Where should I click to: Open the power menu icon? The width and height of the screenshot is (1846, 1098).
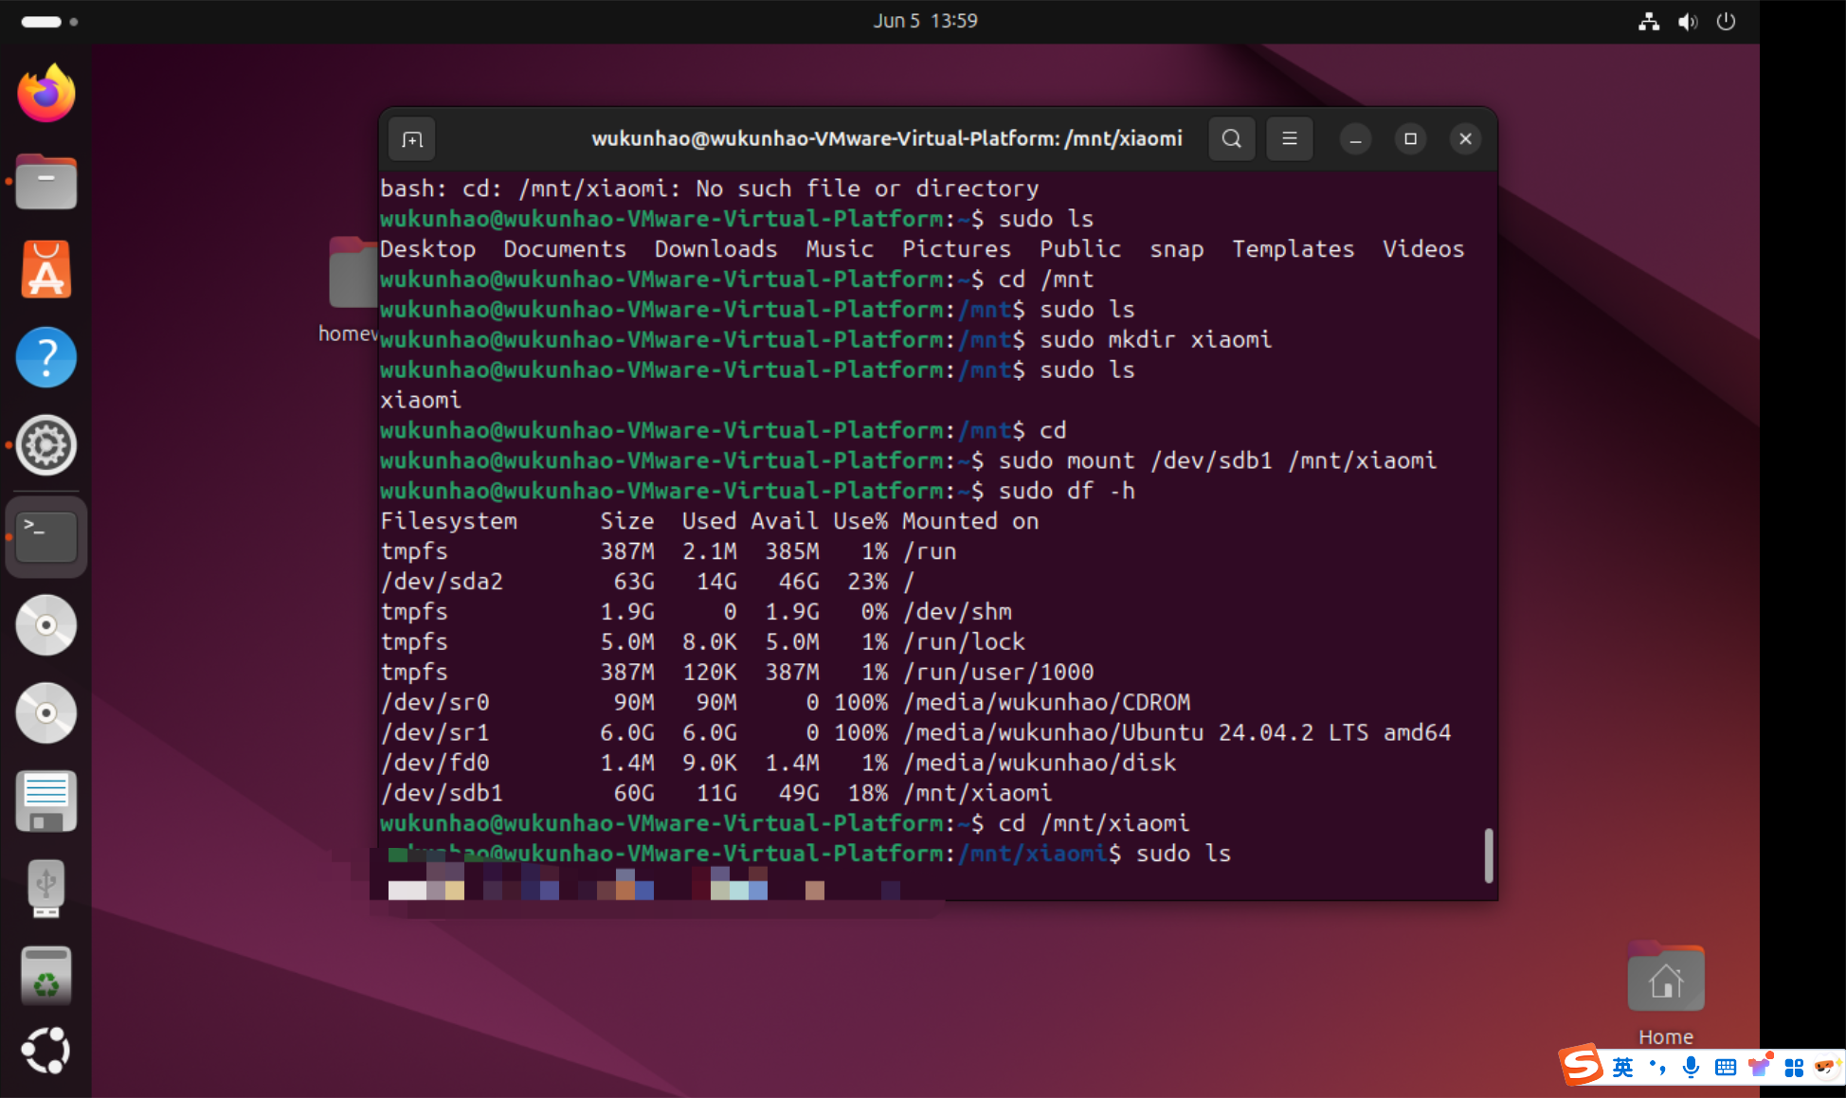point(1726,22)
